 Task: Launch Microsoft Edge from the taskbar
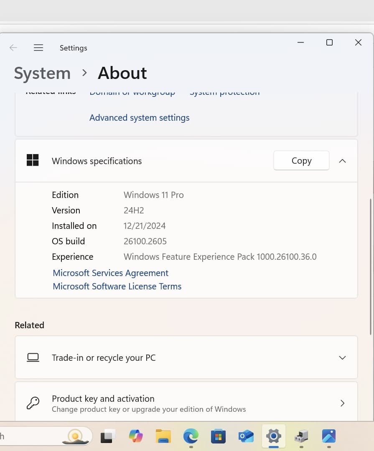191,436
